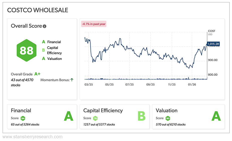Click the -4.1% in past year badge

click(x=94, y=24)
